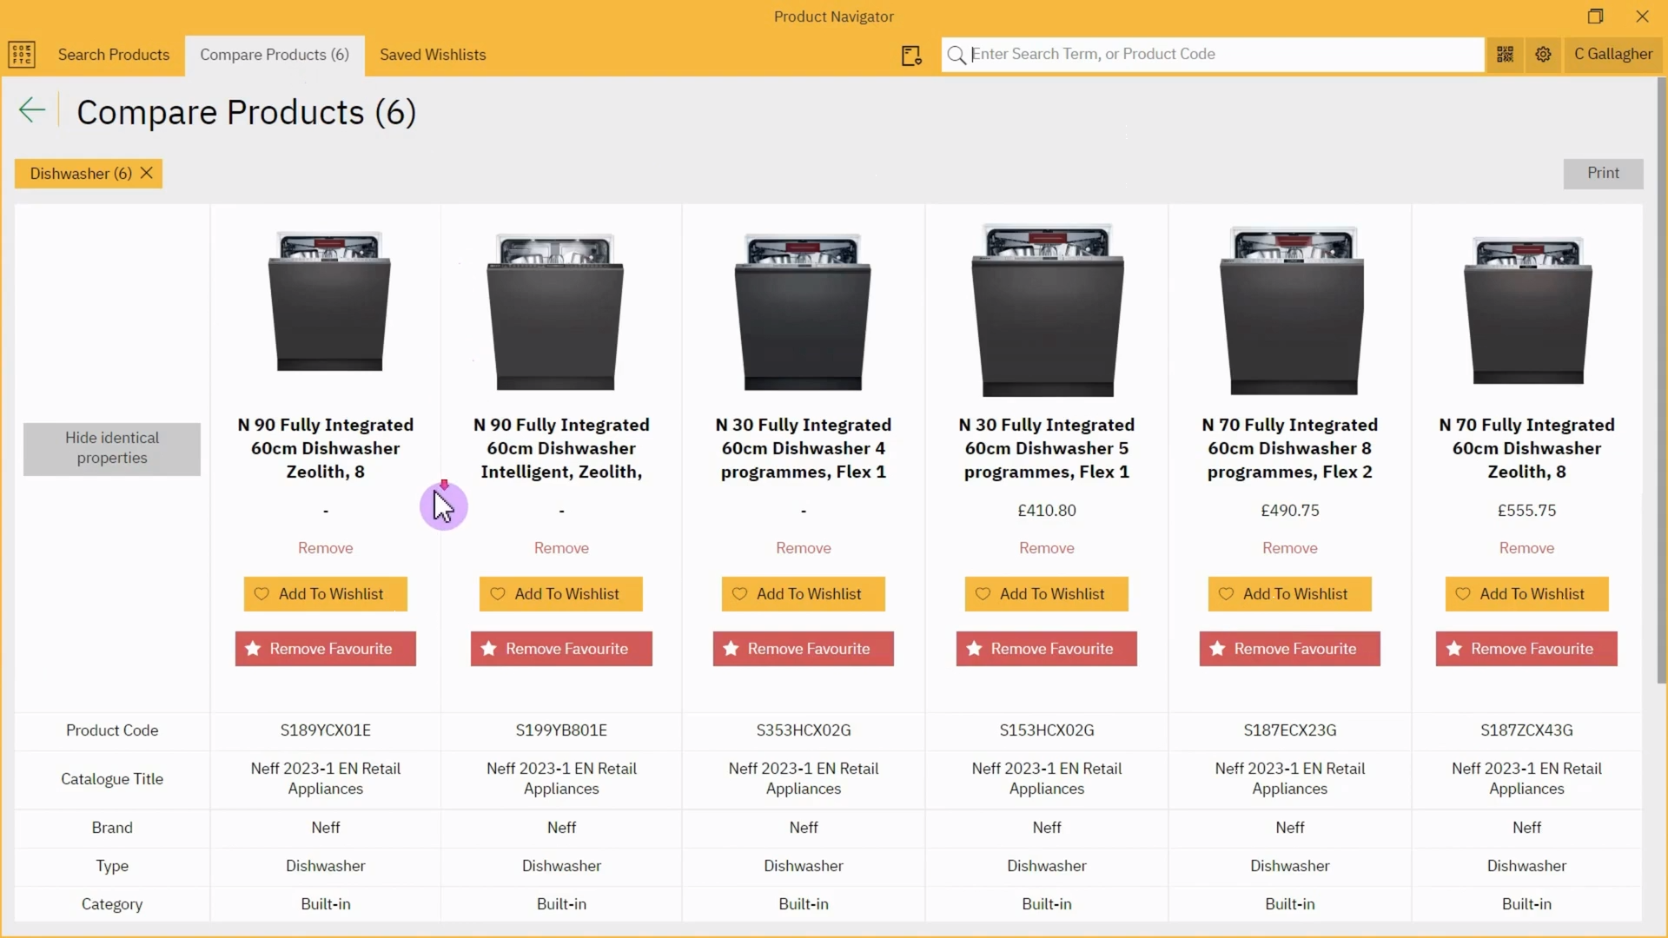Toggle Hide identical properties
This screenshot has height=938, width=1668.
tap(112, 448)
